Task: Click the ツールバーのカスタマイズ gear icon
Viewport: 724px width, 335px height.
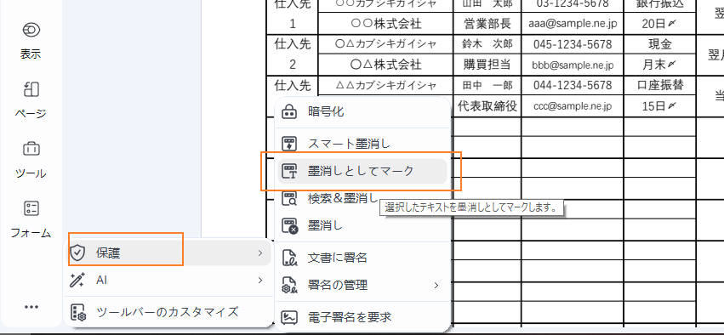Action: click(77, 312)
